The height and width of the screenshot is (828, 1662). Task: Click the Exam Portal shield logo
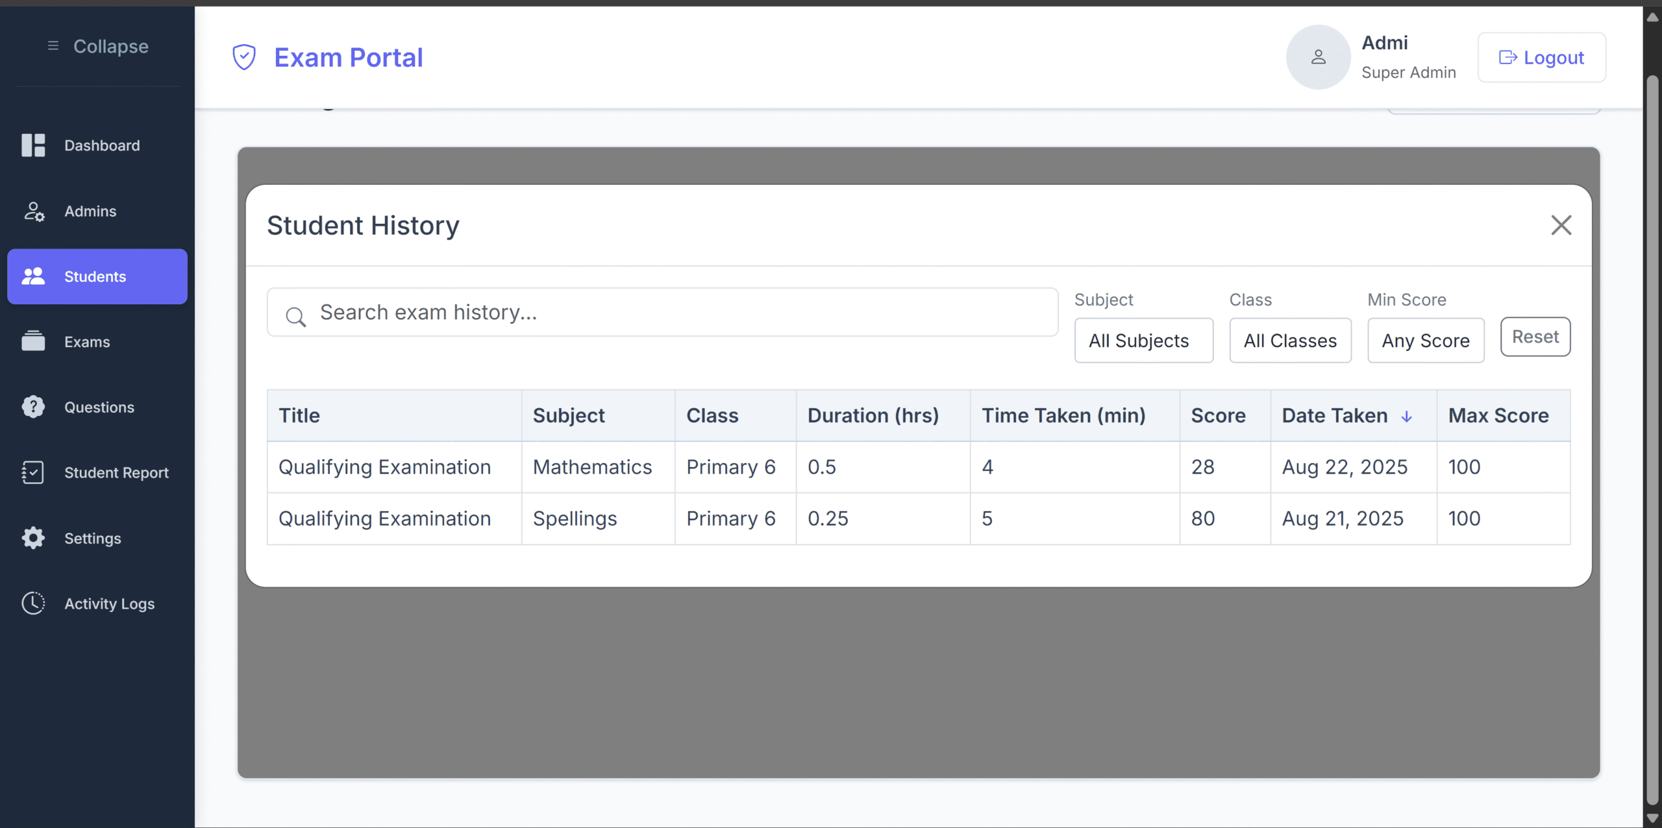click(x=244, y=57)
